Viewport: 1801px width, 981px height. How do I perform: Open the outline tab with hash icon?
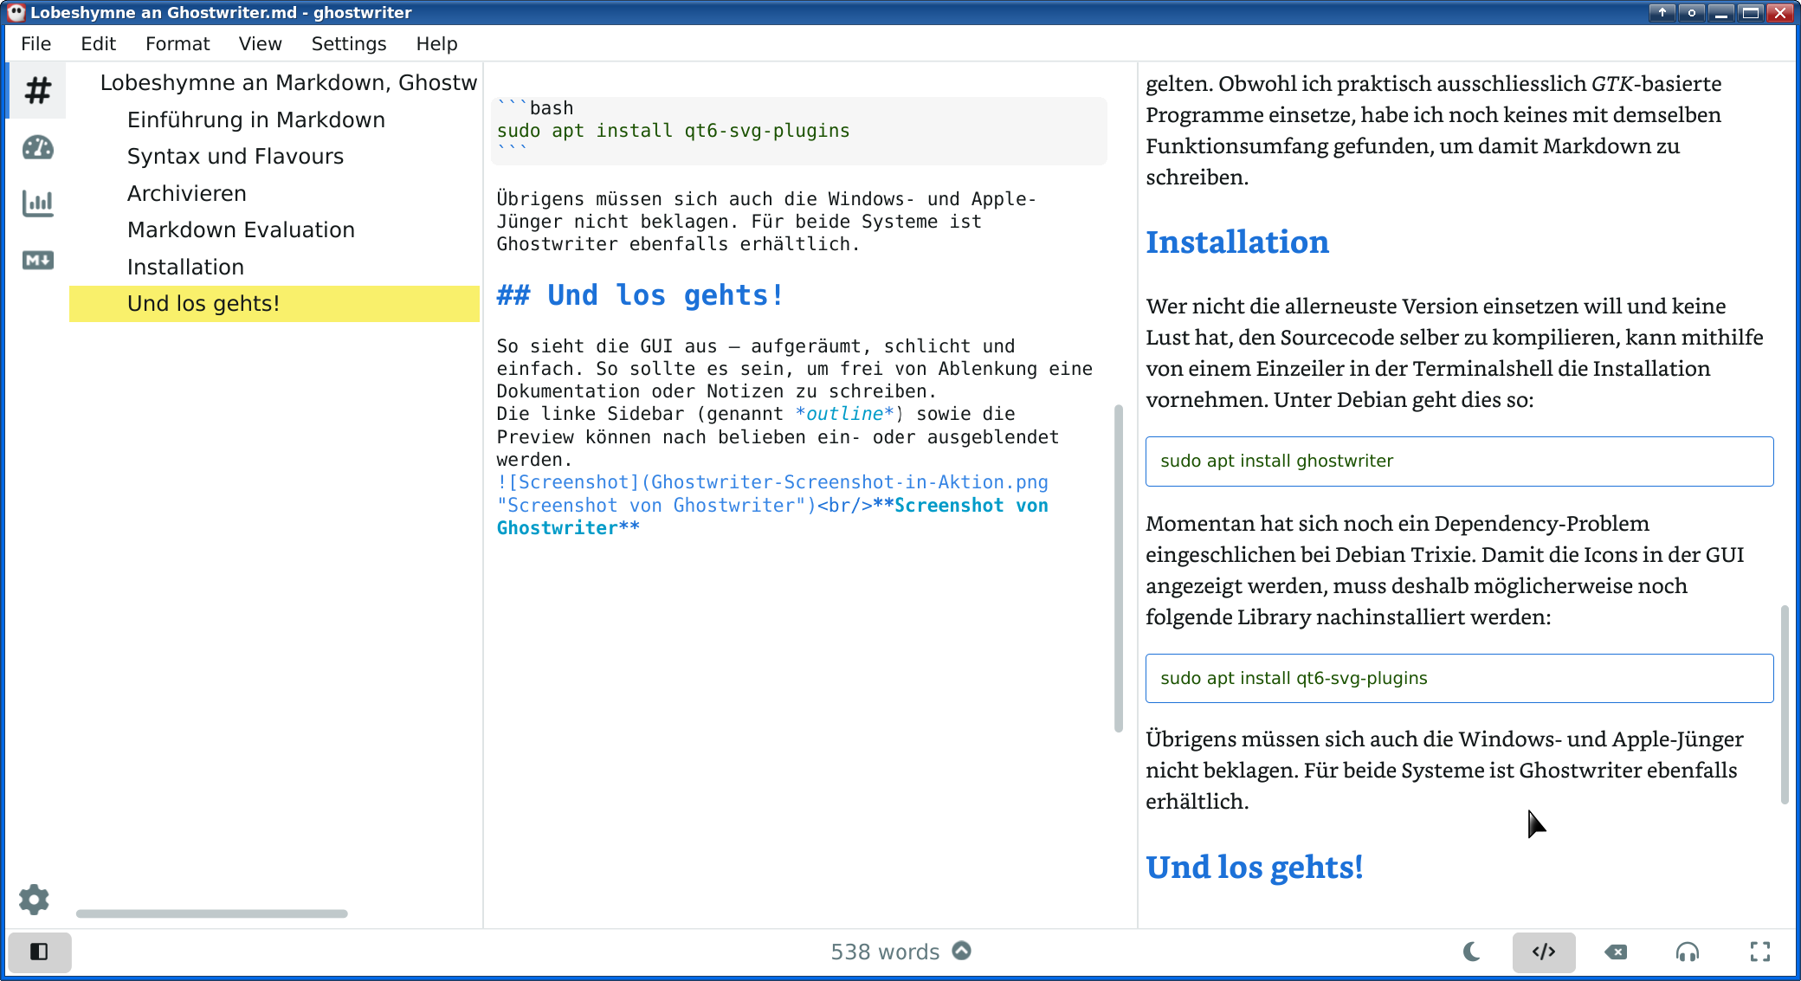tap(37, 90)
